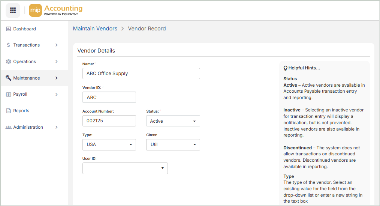Open the Administration menu item

click(x=28, y=127)
